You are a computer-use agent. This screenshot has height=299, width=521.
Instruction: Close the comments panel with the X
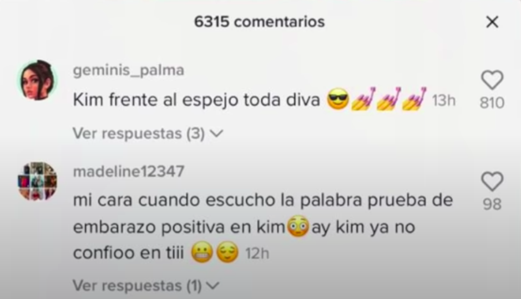492,22
